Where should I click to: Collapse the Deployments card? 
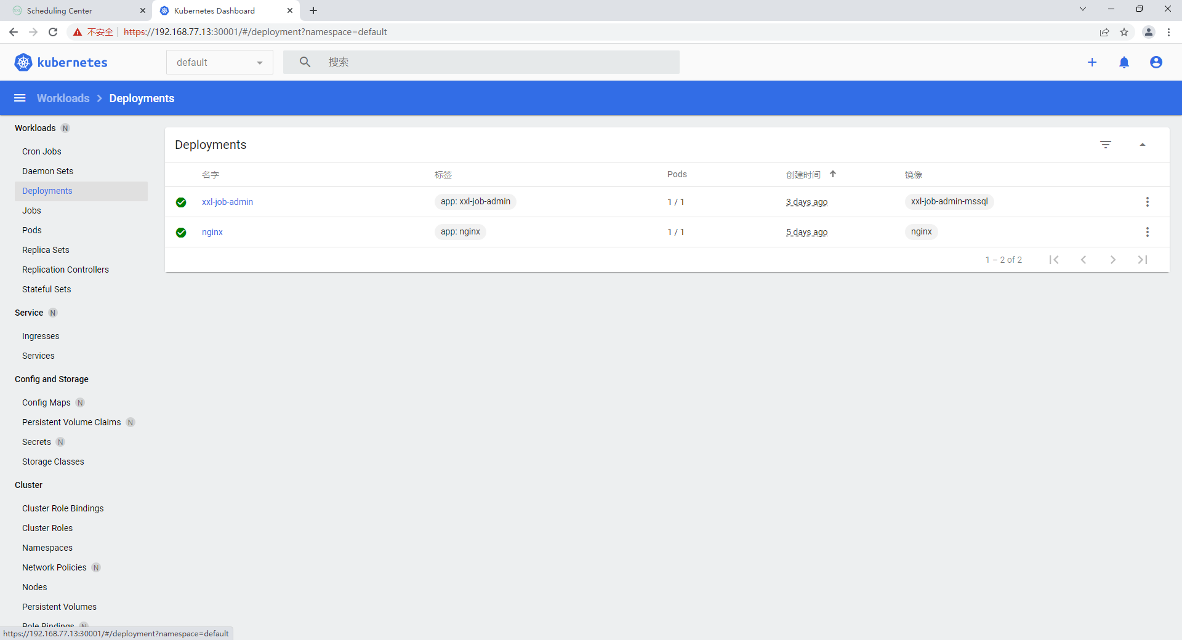[x=1143, y=145]
